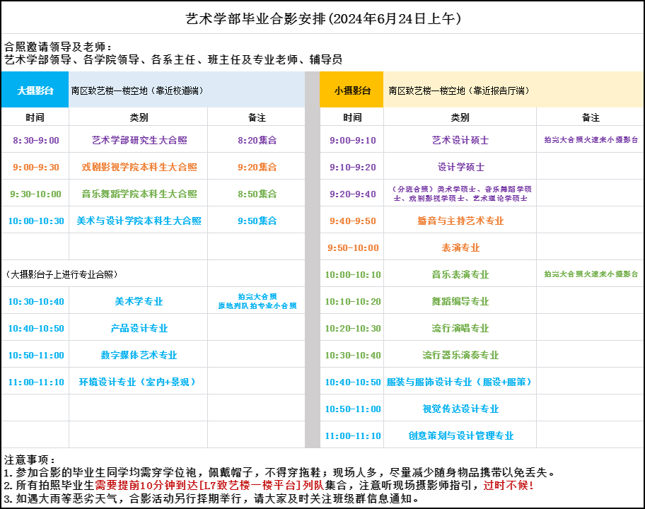Viewport: 645px width, 509px height.
Task: Click the 音乐舞蹈学院本科生大合照 cell
Action: pyautogui.click(x=139, y=194)
